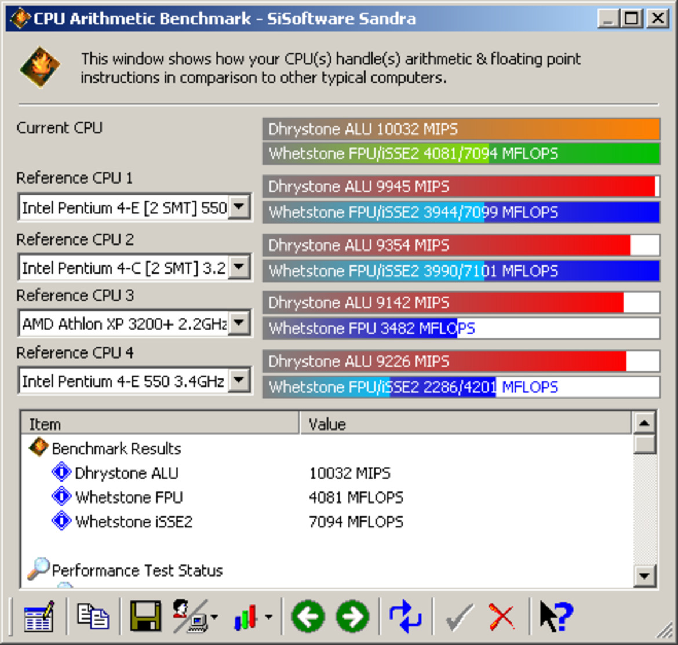Click the 10032 MIPS value cell
678x645 pixels.
point(349,472)
